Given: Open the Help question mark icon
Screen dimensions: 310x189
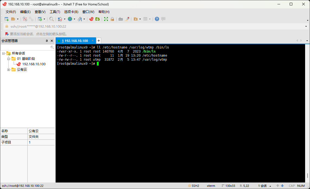Looking at the screenshot, I should [157, 19].
